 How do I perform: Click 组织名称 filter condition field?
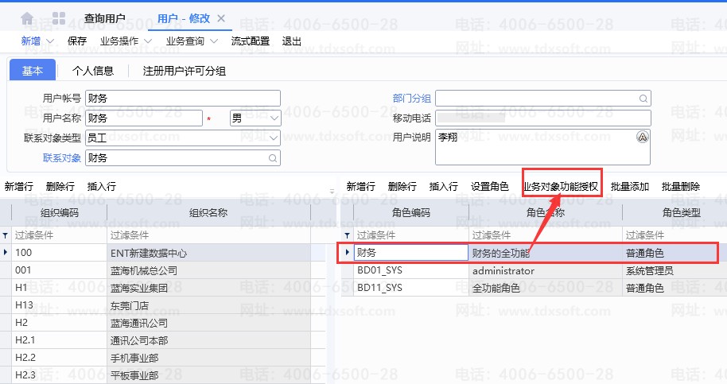pos(208,235)
